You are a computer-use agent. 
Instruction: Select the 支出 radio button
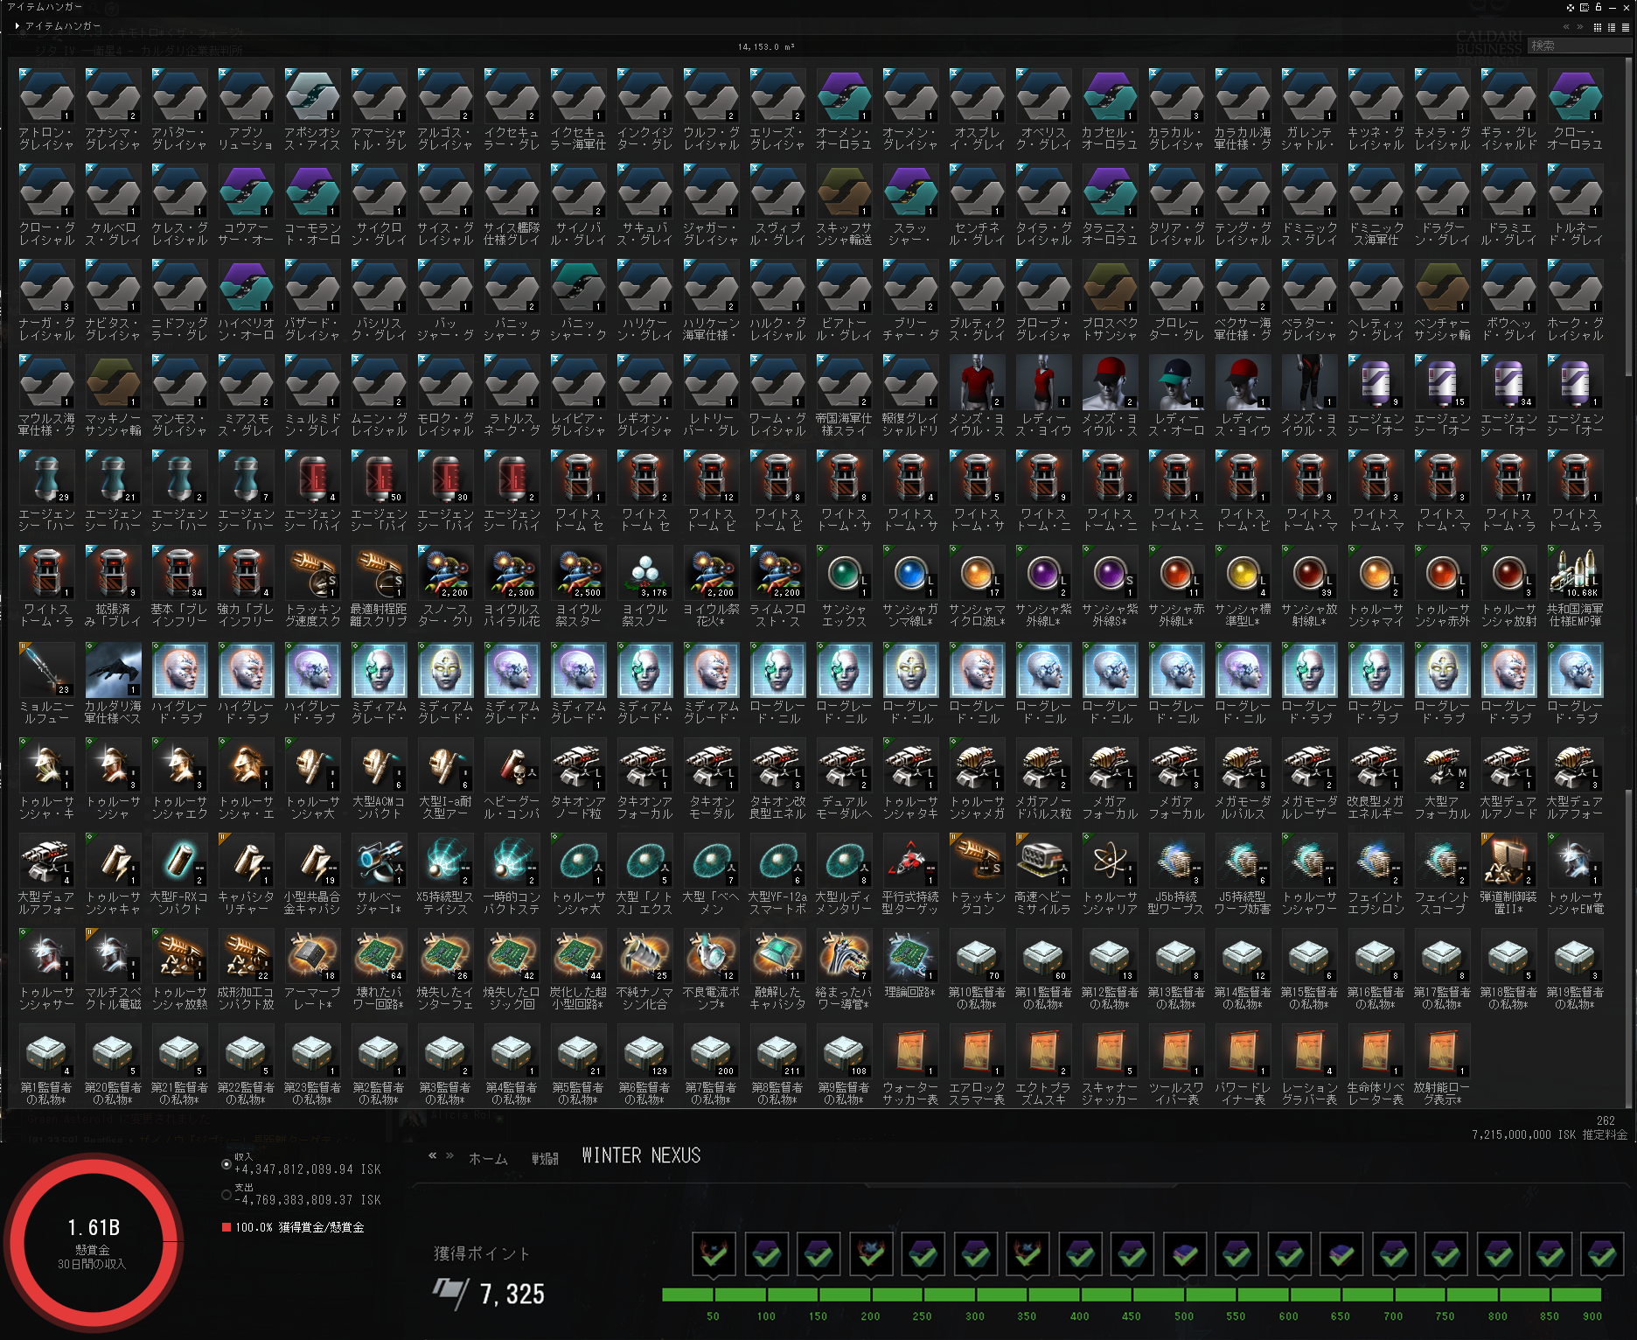tap(226, 1195)
